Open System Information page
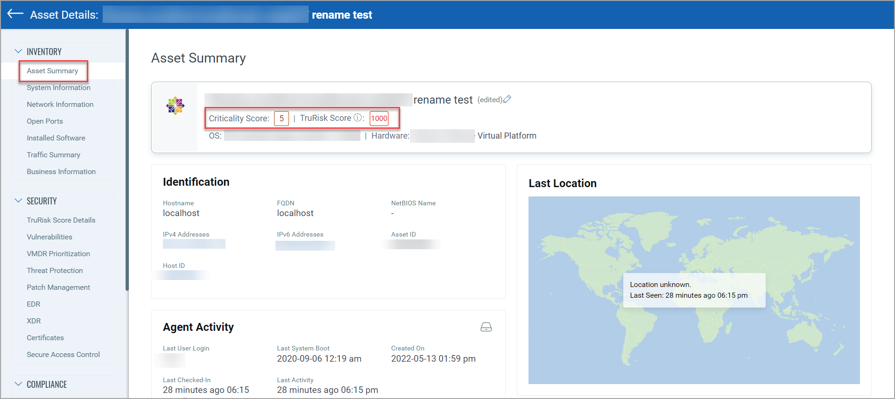Screen dimensions: 895x399 point(58,88)
